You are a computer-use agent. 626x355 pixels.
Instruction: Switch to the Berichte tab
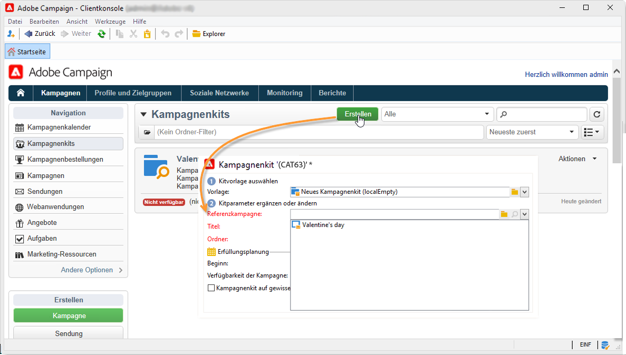333,93
